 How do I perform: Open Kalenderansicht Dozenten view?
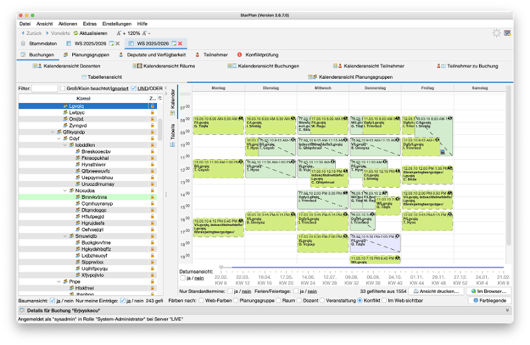(x=67, y=66)
